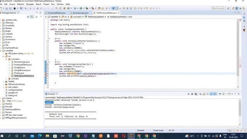Close the TestEmployeeDetail.java editor tab
This screenshot has height=139, width=247.
click(x=118, y=13)
